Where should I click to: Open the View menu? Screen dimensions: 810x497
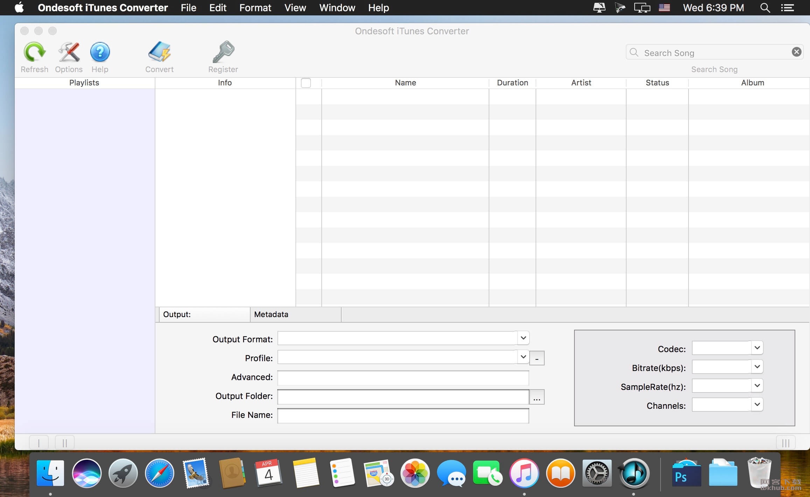coord(295,8)
